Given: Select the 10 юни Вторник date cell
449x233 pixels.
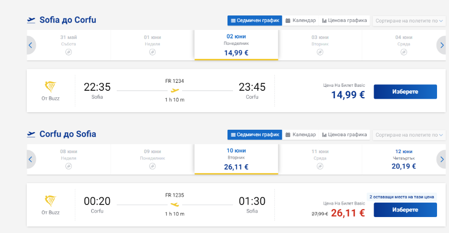Looking at the screenshot, I should 236,159.
